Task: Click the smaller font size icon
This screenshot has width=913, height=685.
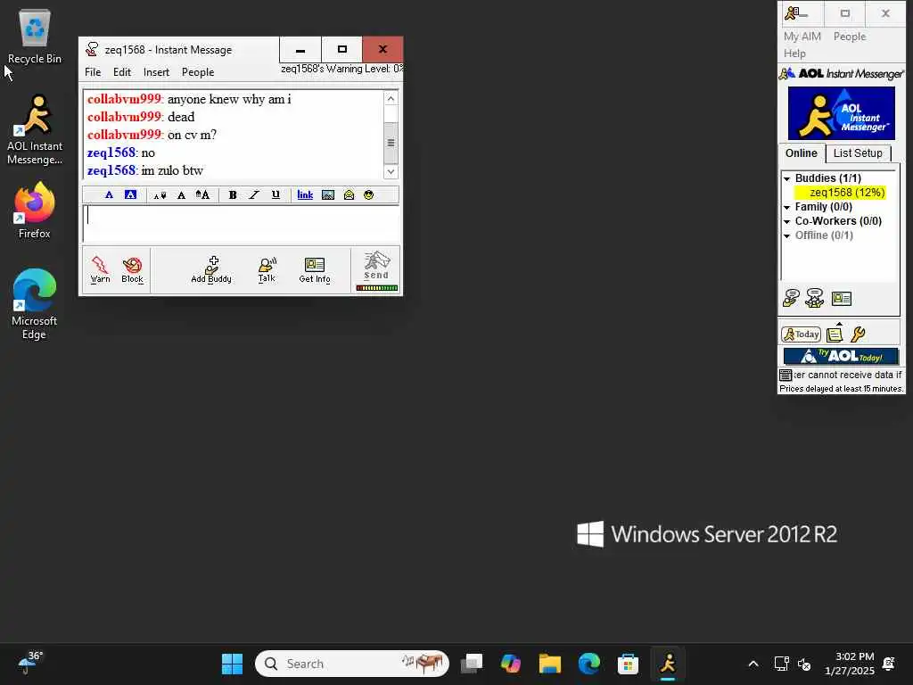Action: 160,195
